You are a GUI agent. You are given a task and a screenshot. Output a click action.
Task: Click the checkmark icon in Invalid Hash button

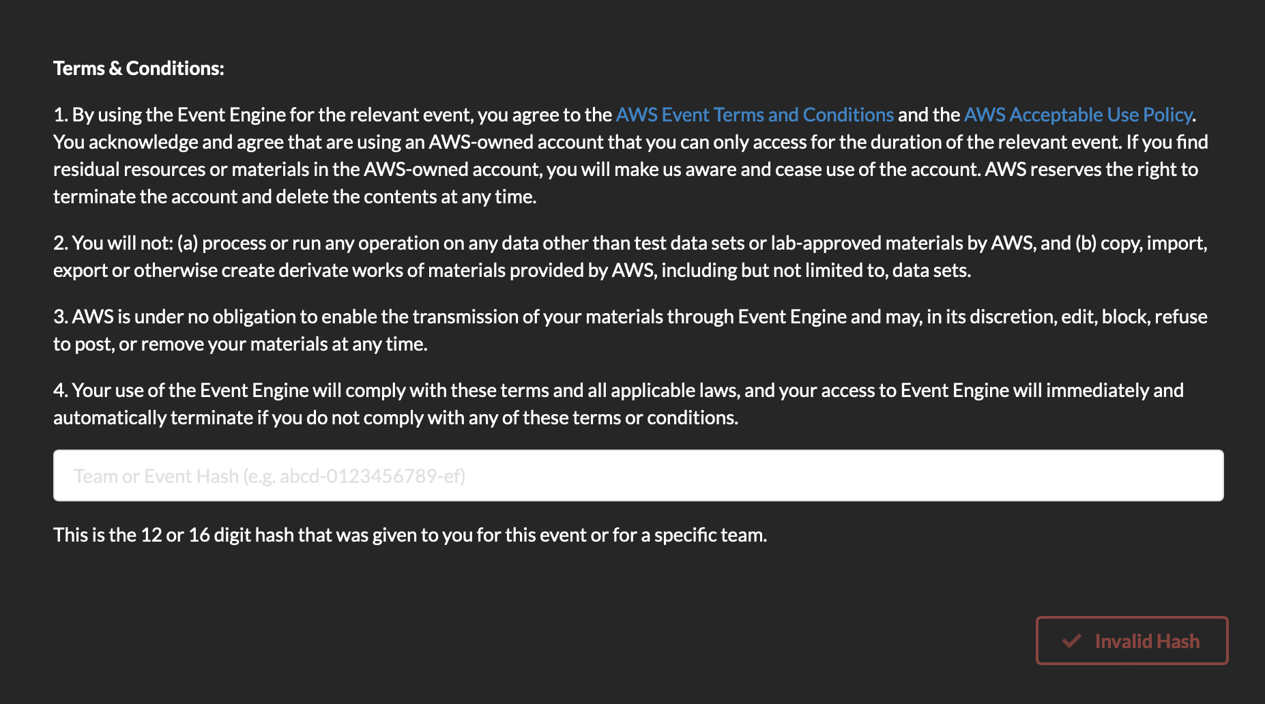click(x=1072, y=641)
